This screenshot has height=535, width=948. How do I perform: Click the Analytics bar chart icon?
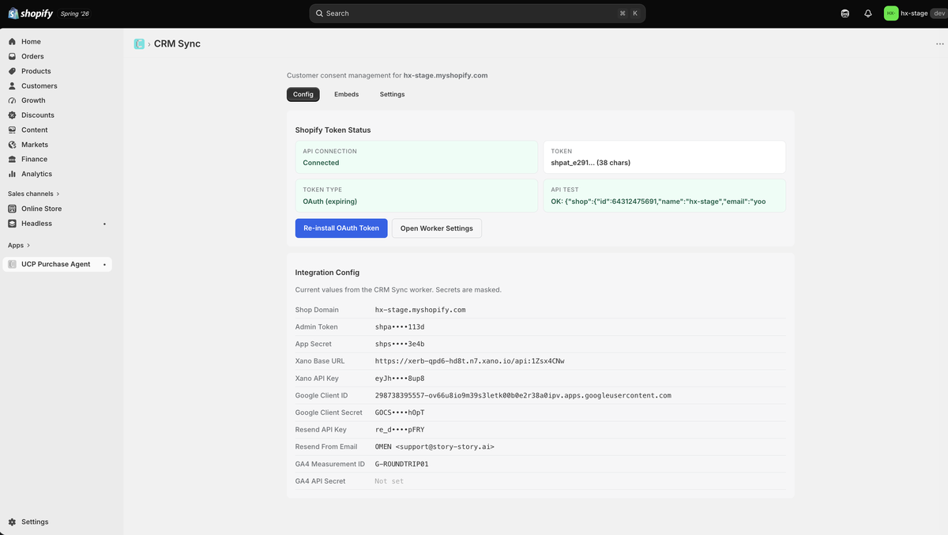tap(12, 174)
